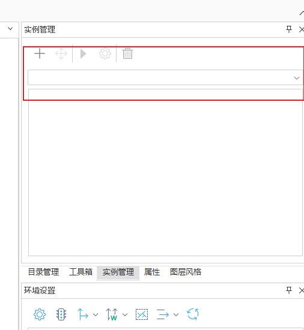This screenshot has height=330, width=304.
Task: Open dropdown beside turn direction icon
Action: click(96, 314)
